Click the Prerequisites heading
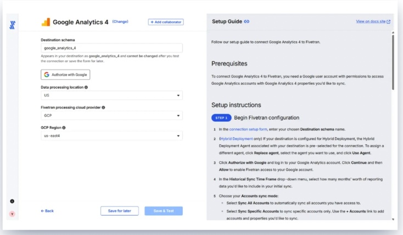 tap(230, 64)
